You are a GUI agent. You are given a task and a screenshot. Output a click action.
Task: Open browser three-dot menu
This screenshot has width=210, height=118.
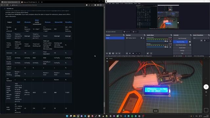pyautogui.click(x=103, y=5)
